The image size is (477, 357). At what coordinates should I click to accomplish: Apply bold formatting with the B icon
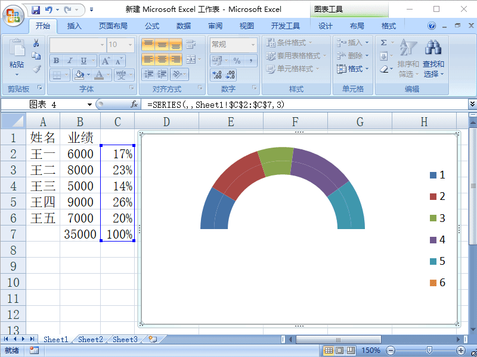coord(55,61)
